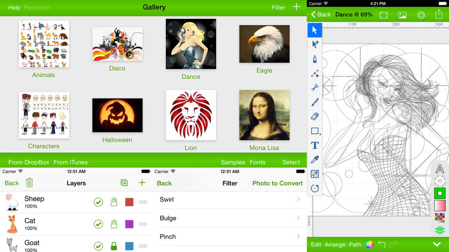This screenshot has height=252, width=449.
Task: Open the Mona Lisa gallery thumbnail
Action: point(264,115)
